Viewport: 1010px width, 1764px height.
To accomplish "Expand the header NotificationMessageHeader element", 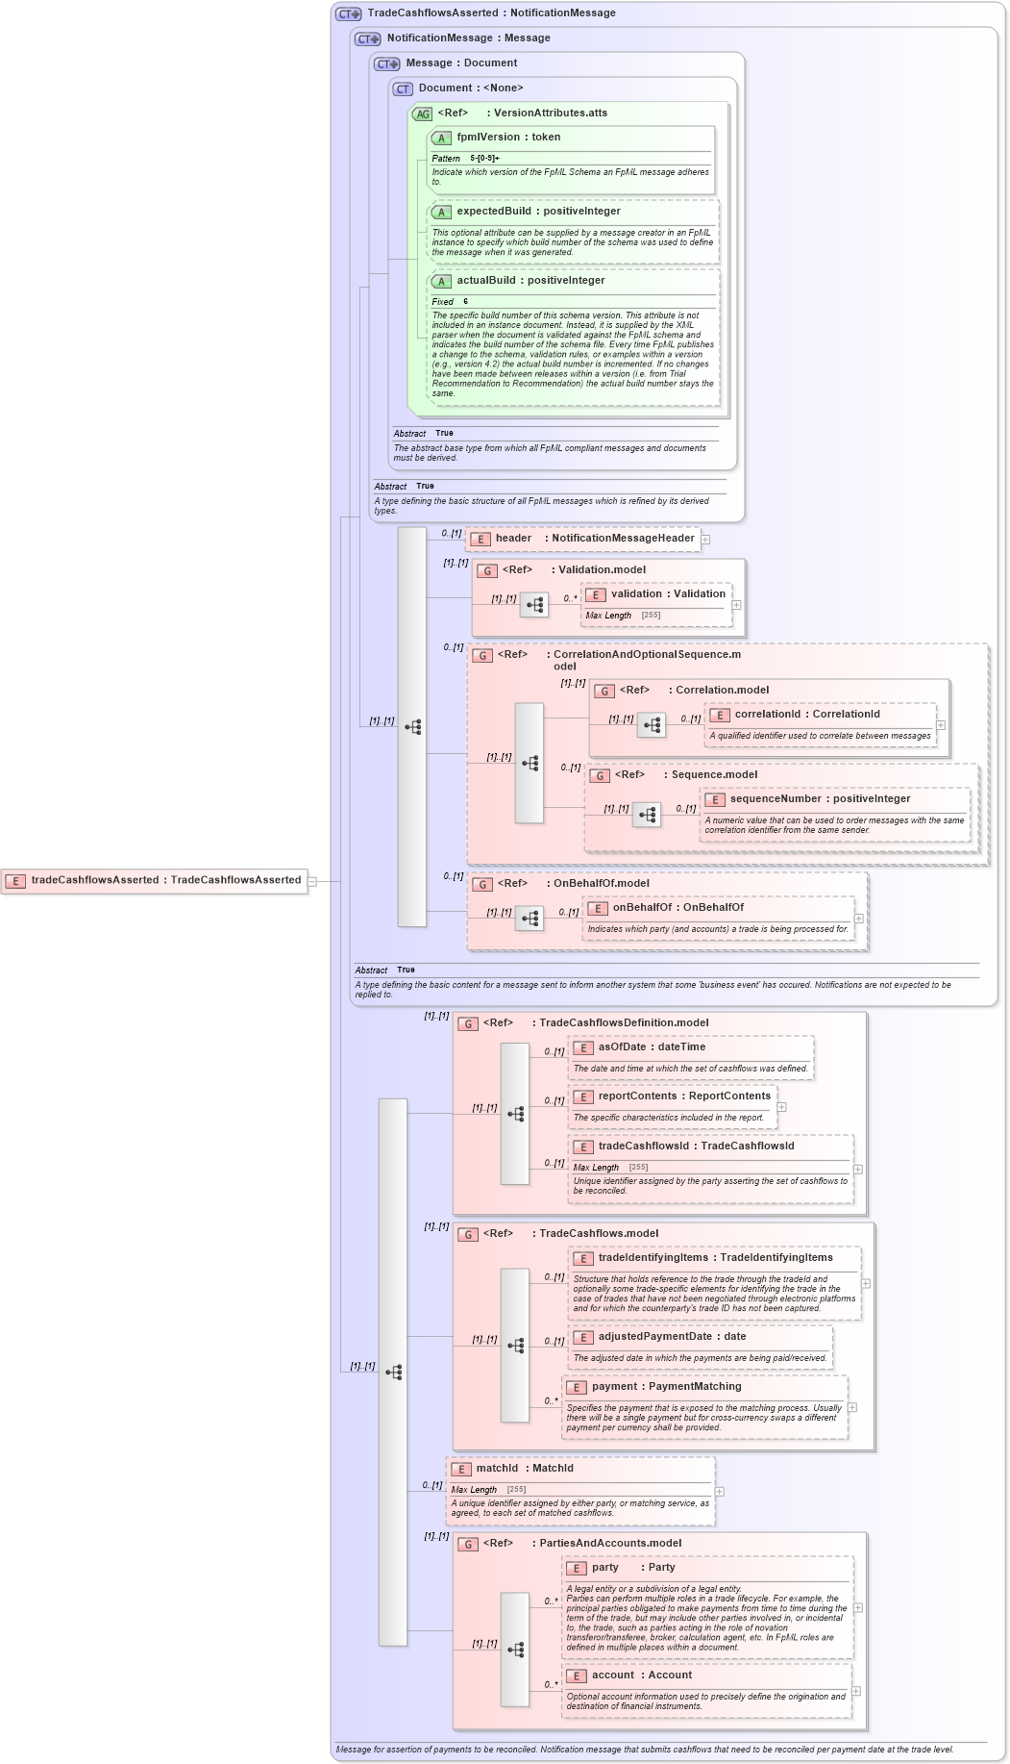I will 705,539.
